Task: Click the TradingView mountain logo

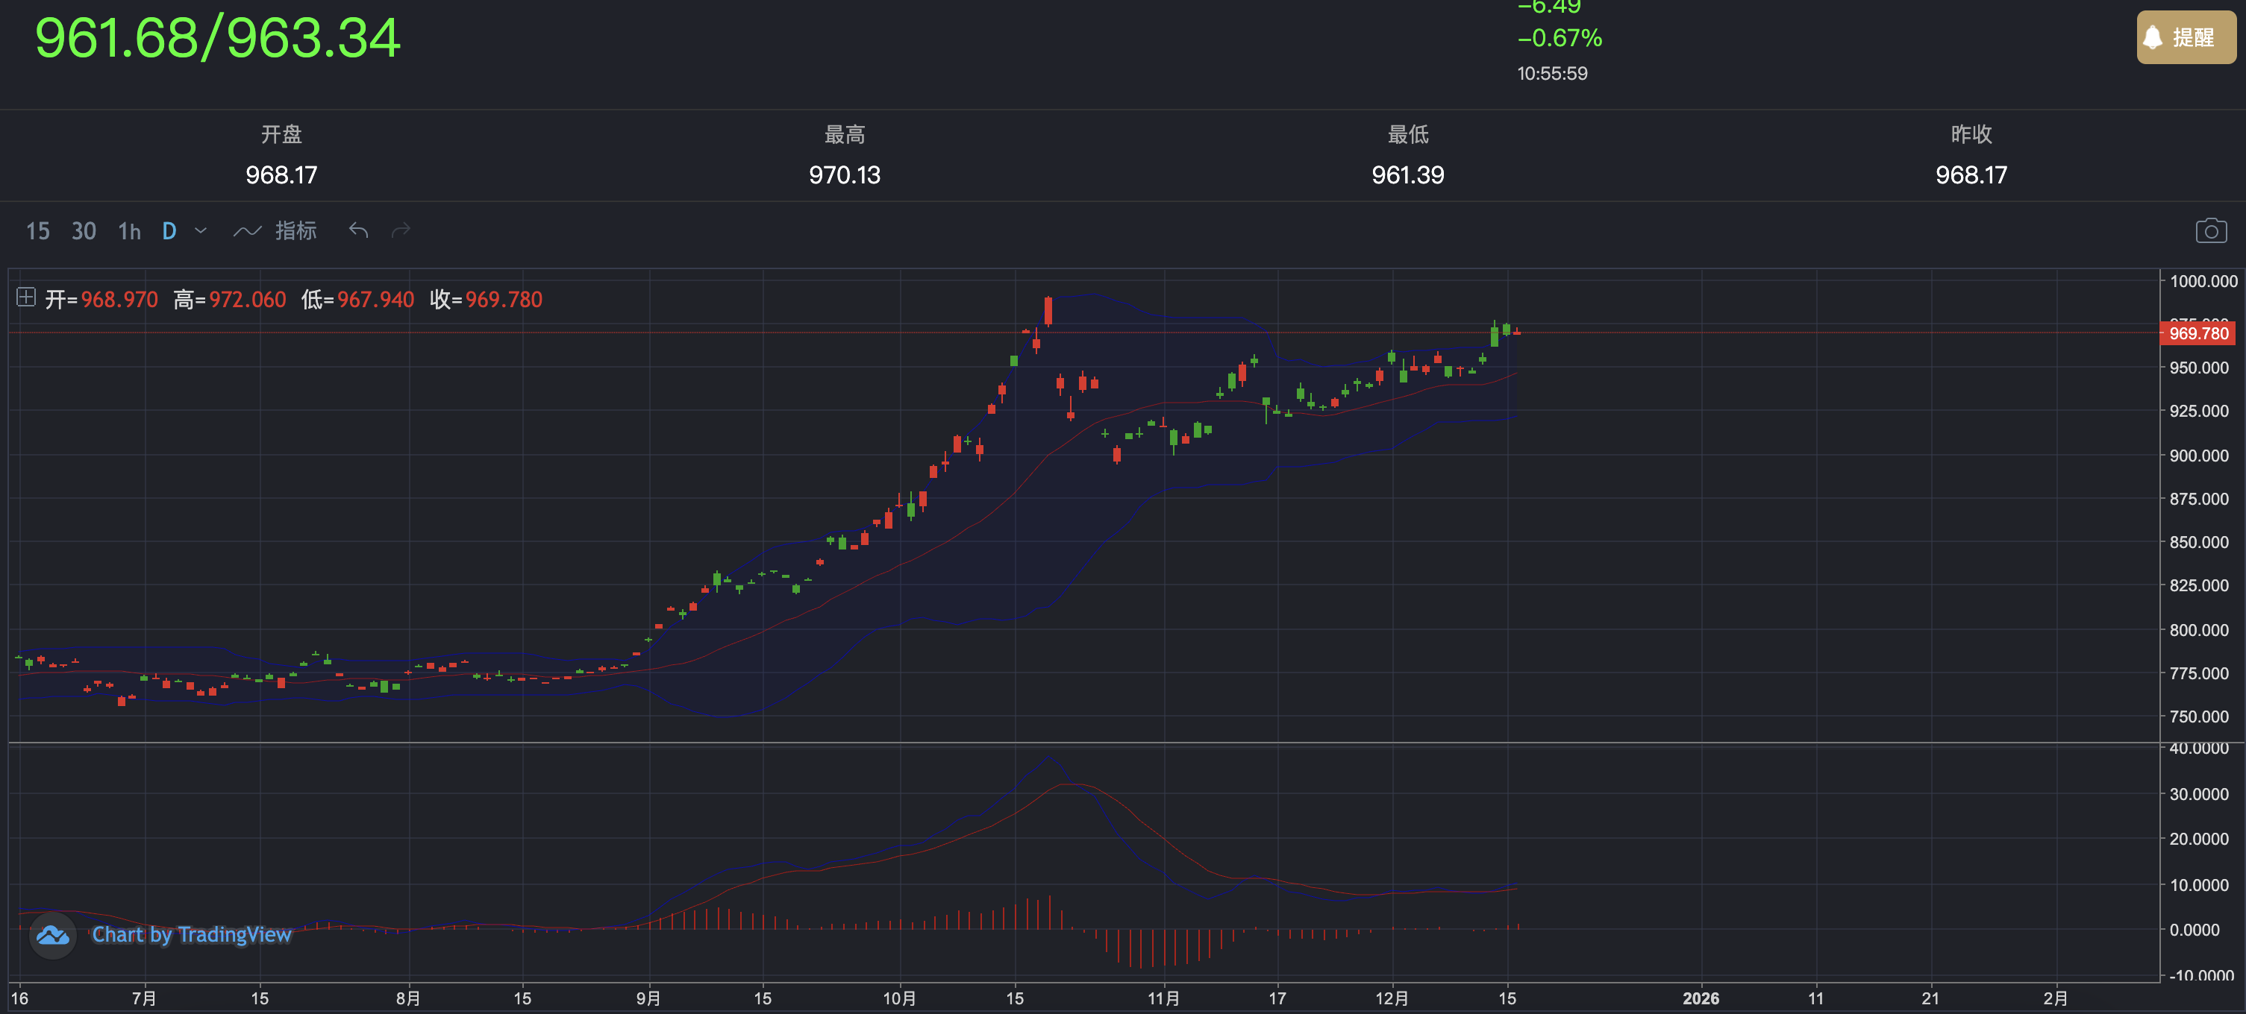Action: coord(52,936)
